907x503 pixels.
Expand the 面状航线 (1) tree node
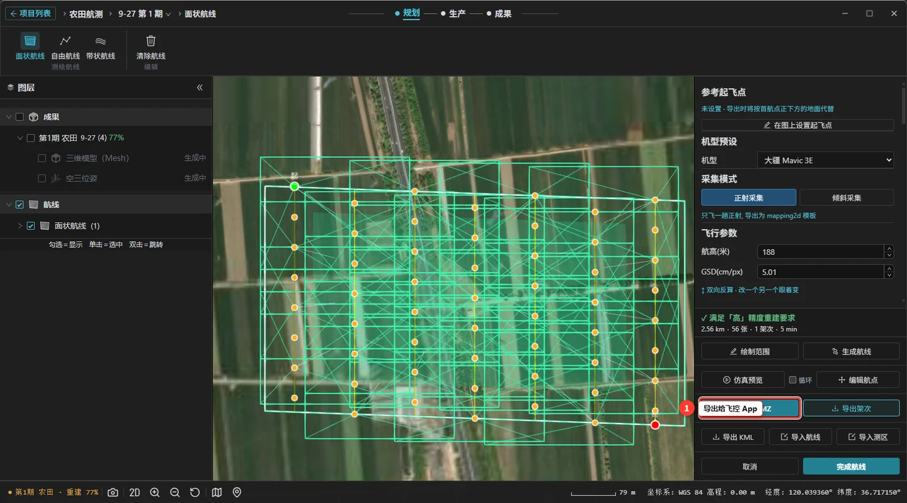tap(20, 225)
